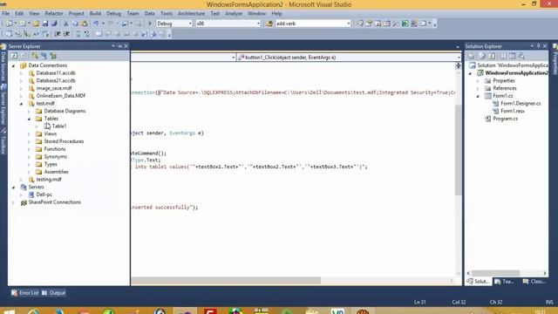Collapse the Data Connections node

pyautogui.click(x=14, y=65)
